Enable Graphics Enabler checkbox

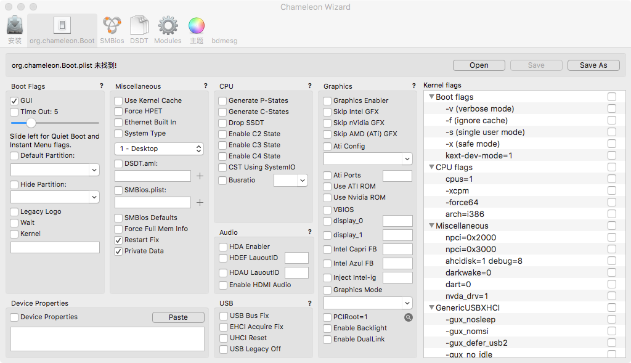(327, 100)
